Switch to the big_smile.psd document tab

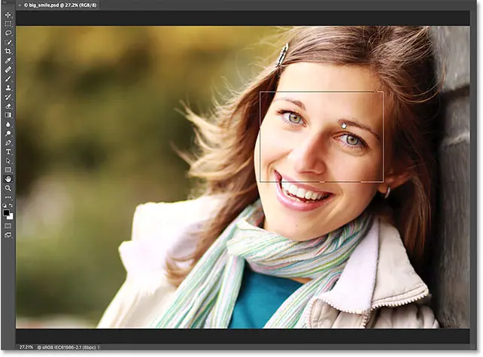point(62,5)
